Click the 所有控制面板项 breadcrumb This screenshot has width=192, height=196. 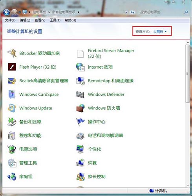pos(64,12)
